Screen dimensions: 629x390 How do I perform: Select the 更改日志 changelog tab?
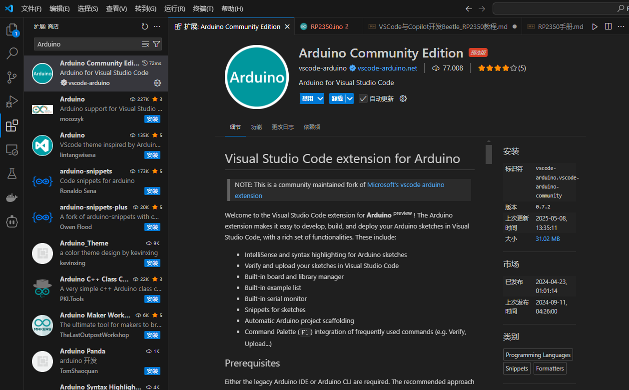[x=283, y=127]
